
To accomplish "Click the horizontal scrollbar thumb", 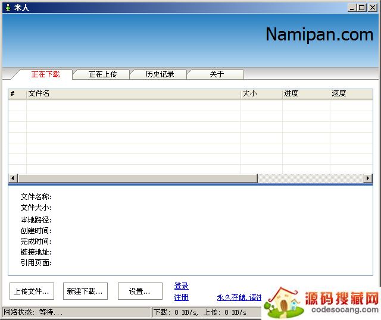I will click(x=137, y=178).
